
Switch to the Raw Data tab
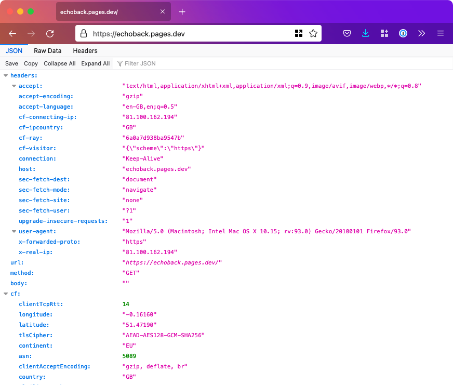(x=48, y=50)
